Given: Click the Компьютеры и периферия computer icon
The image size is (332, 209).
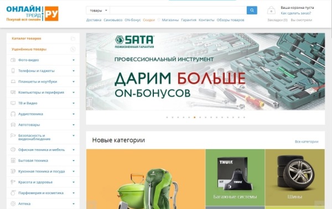Looking at the screenshot, I should tap(13, 92).
